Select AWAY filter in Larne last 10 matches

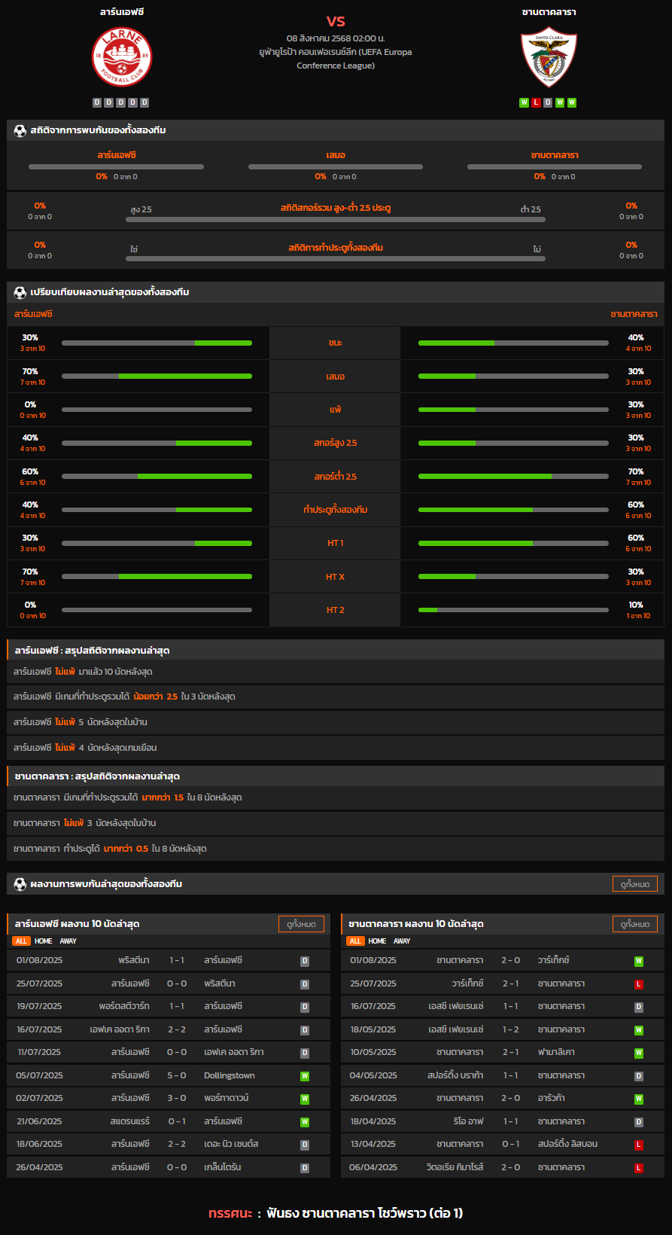tap(68, 941)
